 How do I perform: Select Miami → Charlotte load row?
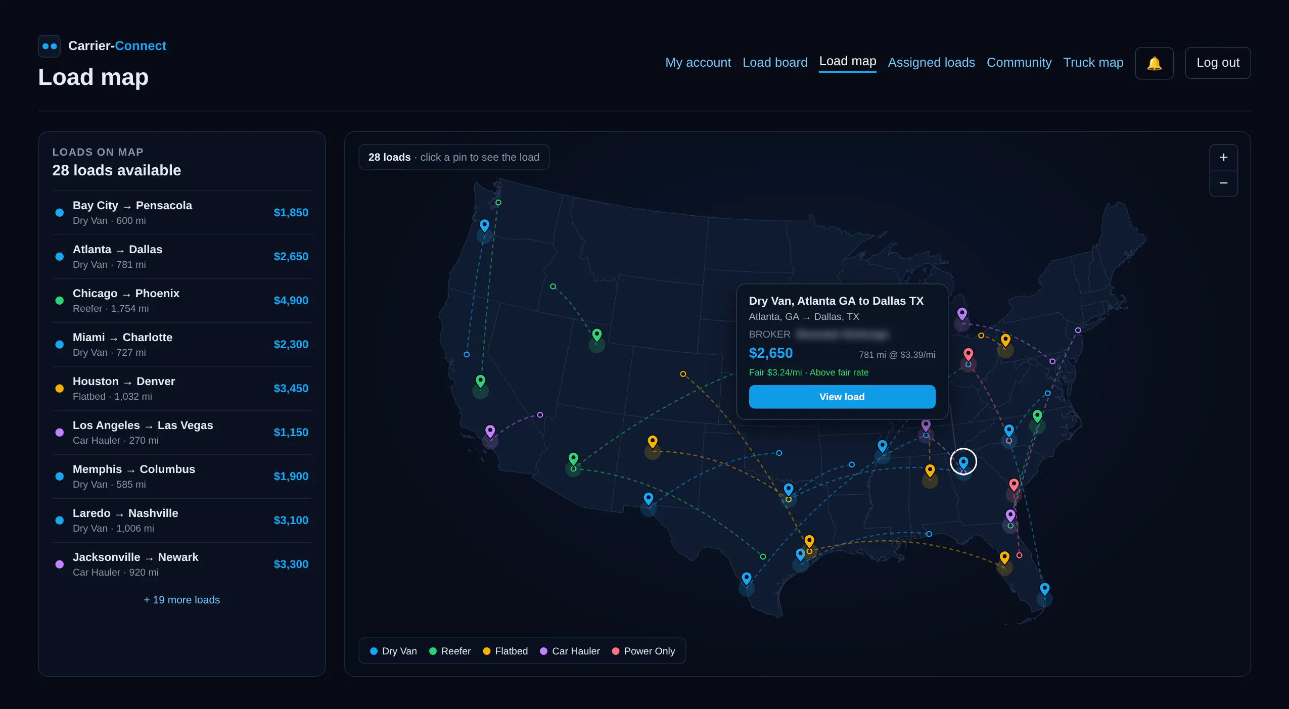tap(181, 345)
